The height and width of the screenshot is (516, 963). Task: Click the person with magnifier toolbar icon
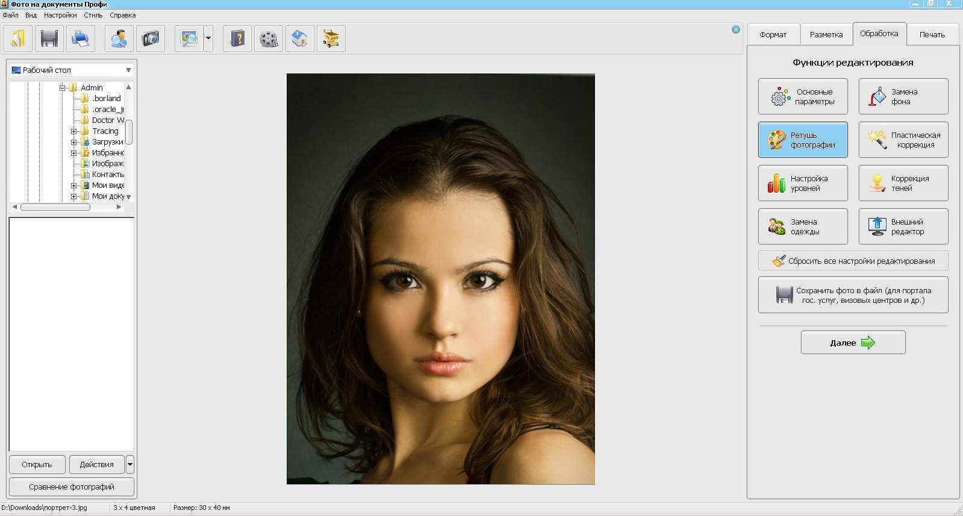[x=119, y=39]
